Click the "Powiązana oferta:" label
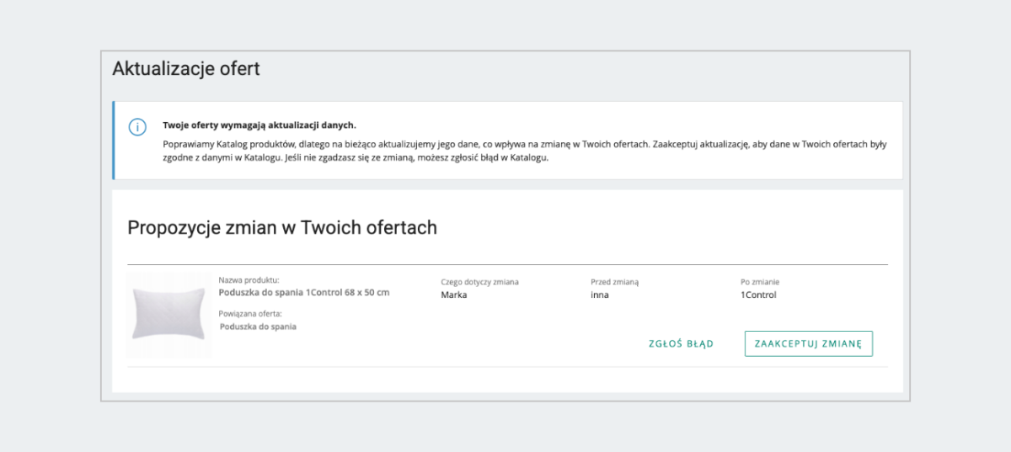Viewport: 1011px width, 452px height. point(250,313)
